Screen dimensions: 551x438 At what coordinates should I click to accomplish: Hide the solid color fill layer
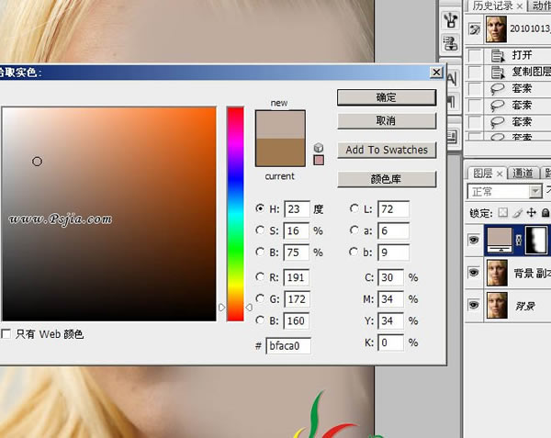click(474, 240)
